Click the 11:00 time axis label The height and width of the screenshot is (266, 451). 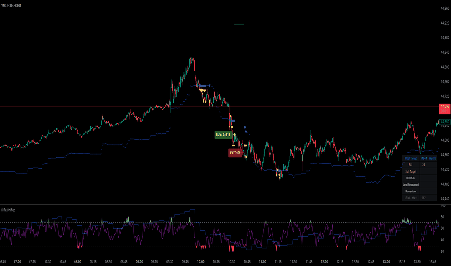coord(262,262)
